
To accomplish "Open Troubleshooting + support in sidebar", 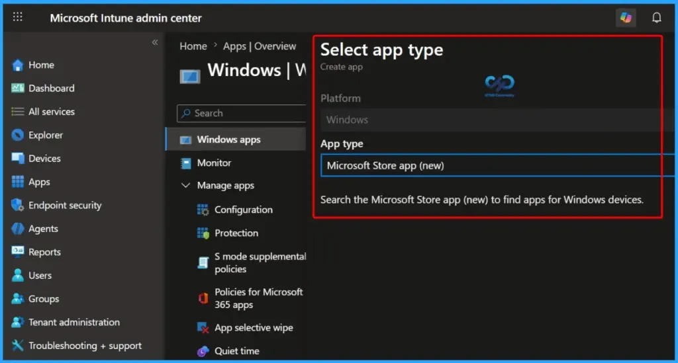I will 85,346.
